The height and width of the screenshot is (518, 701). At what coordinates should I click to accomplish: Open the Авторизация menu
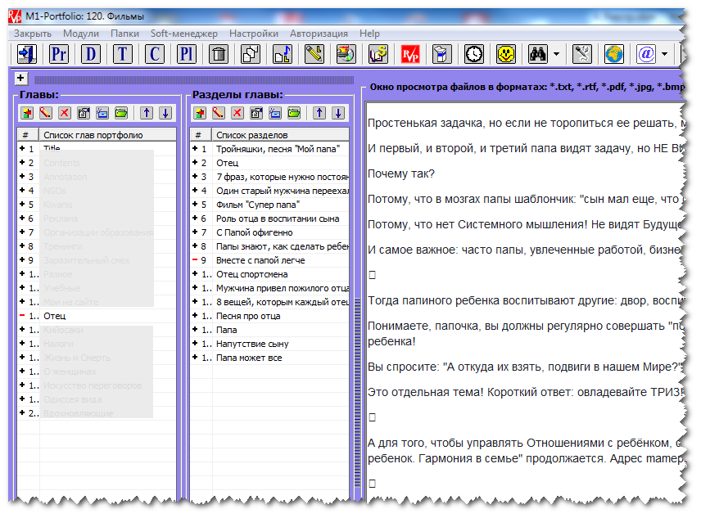pos(319,34)
